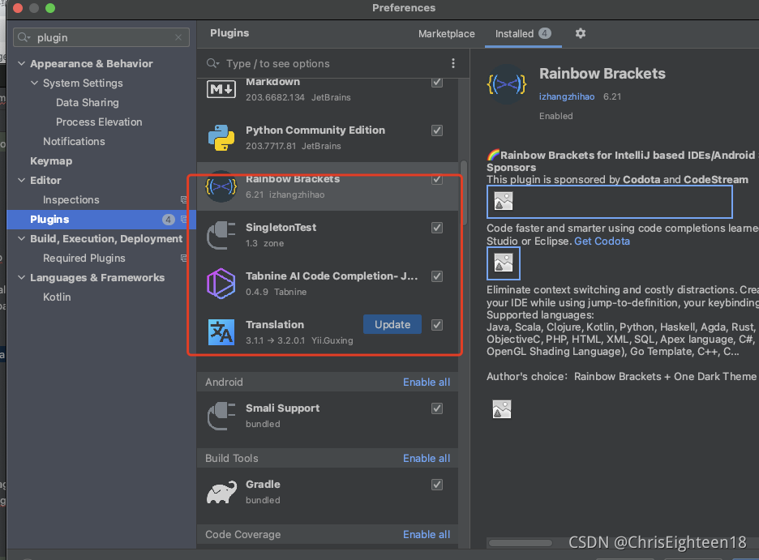
Task: Collapse the Appearance & Behavior section
Action: click(x=21, y=63)
